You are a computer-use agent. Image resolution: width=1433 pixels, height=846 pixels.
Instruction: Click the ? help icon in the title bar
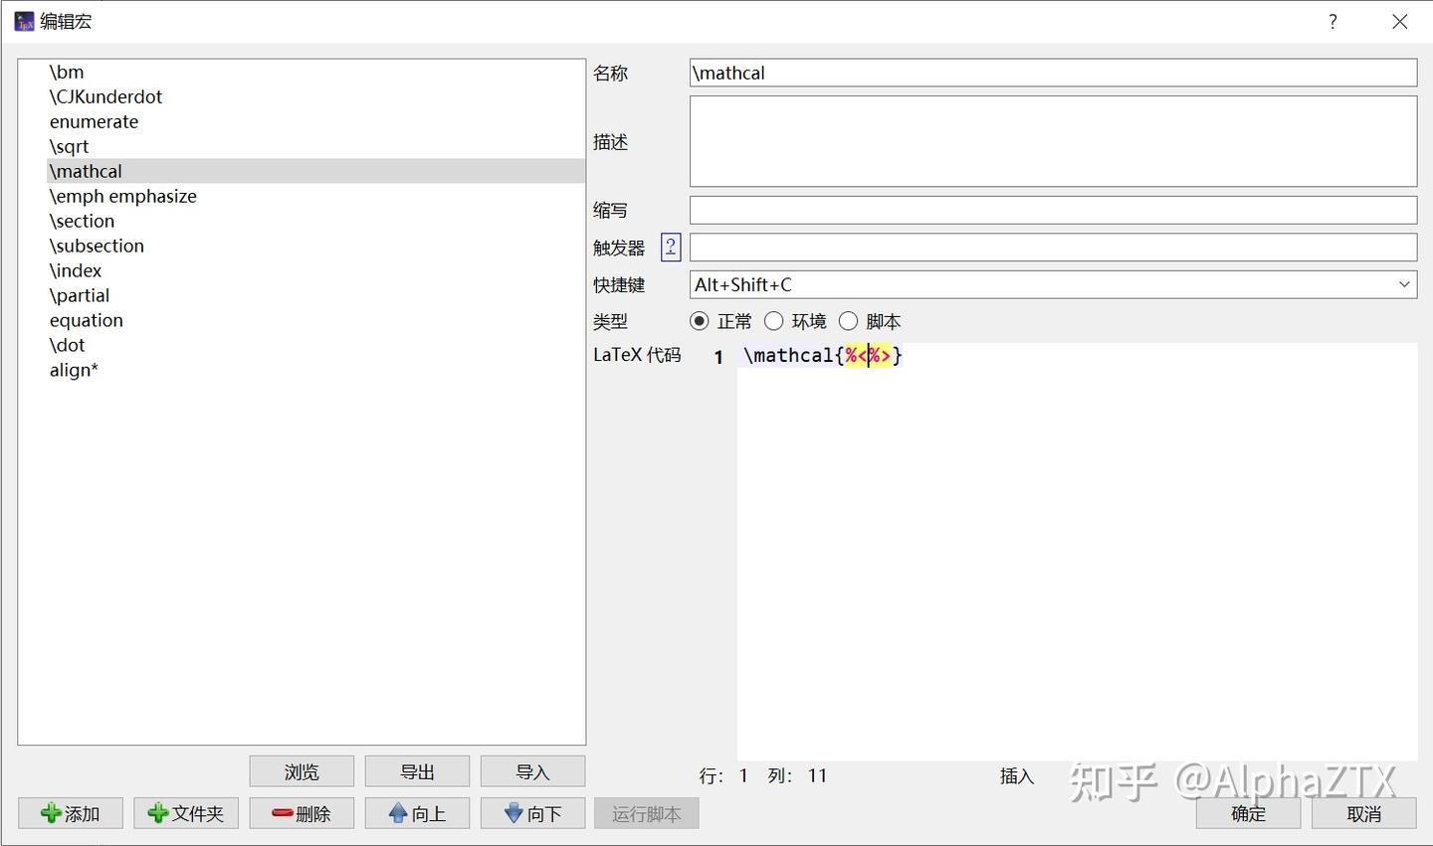[x=1332, y=21]
